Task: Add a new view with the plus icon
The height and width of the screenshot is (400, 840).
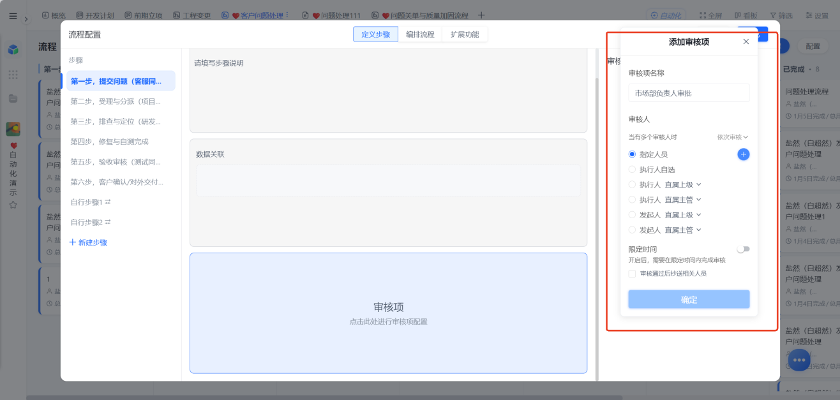Action: (481, 15)
